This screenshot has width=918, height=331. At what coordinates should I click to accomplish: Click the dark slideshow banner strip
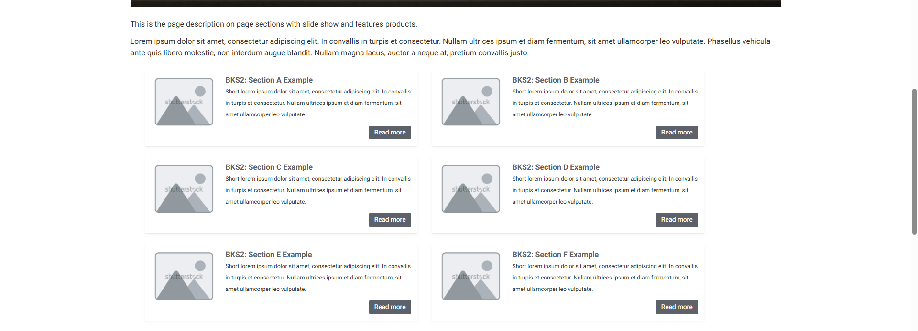point(455,3)
